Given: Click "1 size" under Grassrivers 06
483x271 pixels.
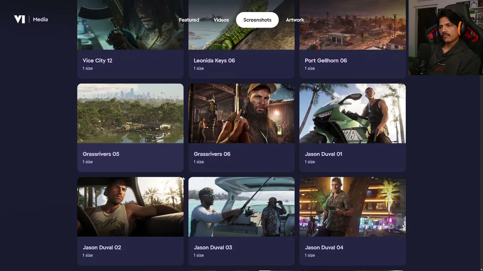Looking at the screenshot, I should point(199,162).
